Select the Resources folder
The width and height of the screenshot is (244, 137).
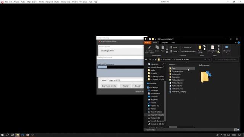tap(176, 77)
